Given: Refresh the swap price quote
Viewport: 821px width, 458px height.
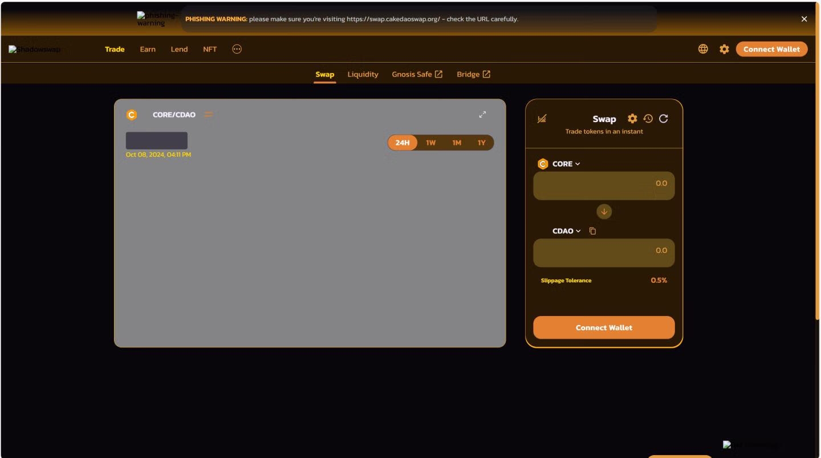Looking at the screenshot, I should click(x=663, y=119).
